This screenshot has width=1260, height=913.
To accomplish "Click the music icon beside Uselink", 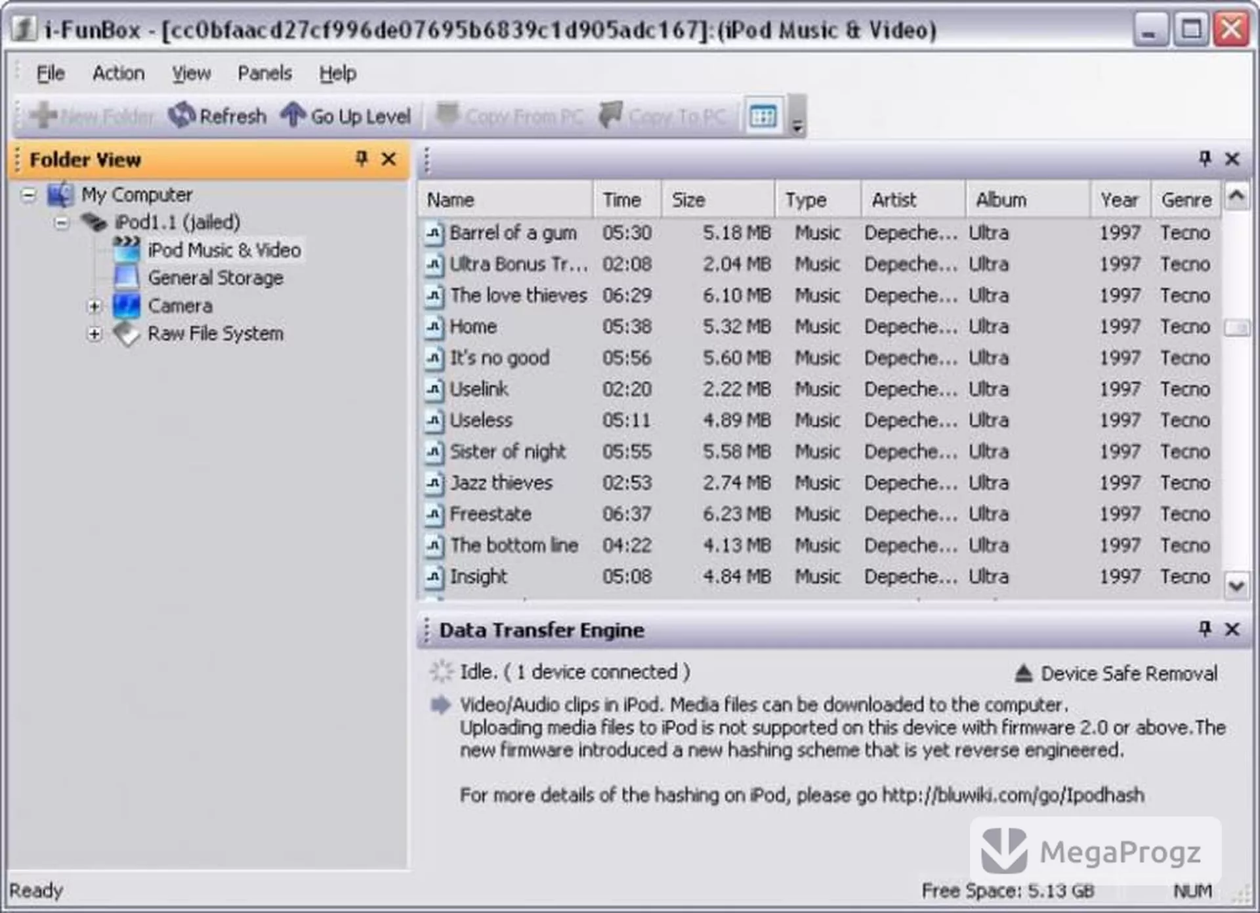I will coord(434,389).
